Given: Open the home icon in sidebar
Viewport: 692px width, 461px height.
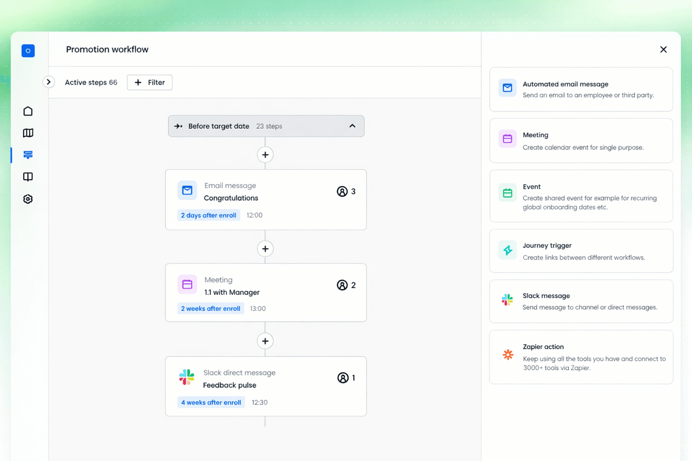Looking at the screenshot, I should click(28, 111).
